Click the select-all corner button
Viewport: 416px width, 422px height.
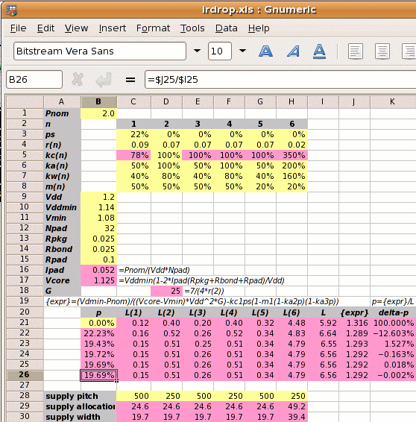pos(25,101)
